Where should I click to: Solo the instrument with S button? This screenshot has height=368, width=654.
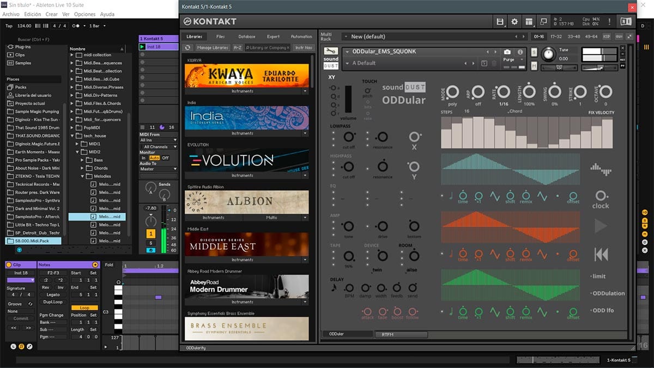click(534, 52)
